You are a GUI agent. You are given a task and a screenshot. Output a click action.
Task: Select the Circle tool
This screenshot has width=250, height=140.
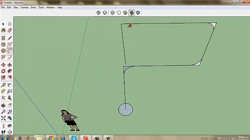(4, 44)
